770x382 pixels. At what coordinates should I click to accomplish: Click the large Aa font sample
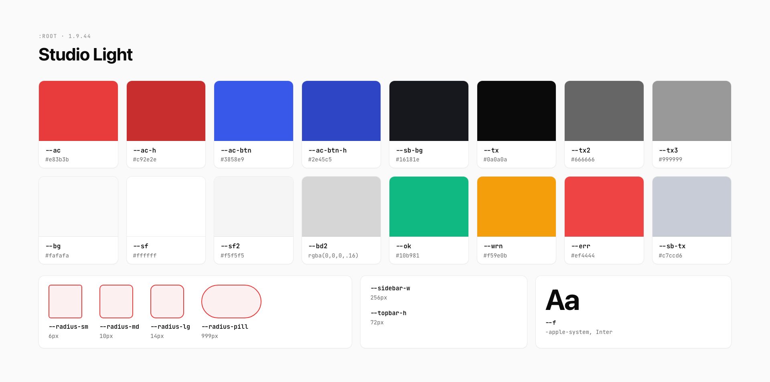(x=563, y=300)
